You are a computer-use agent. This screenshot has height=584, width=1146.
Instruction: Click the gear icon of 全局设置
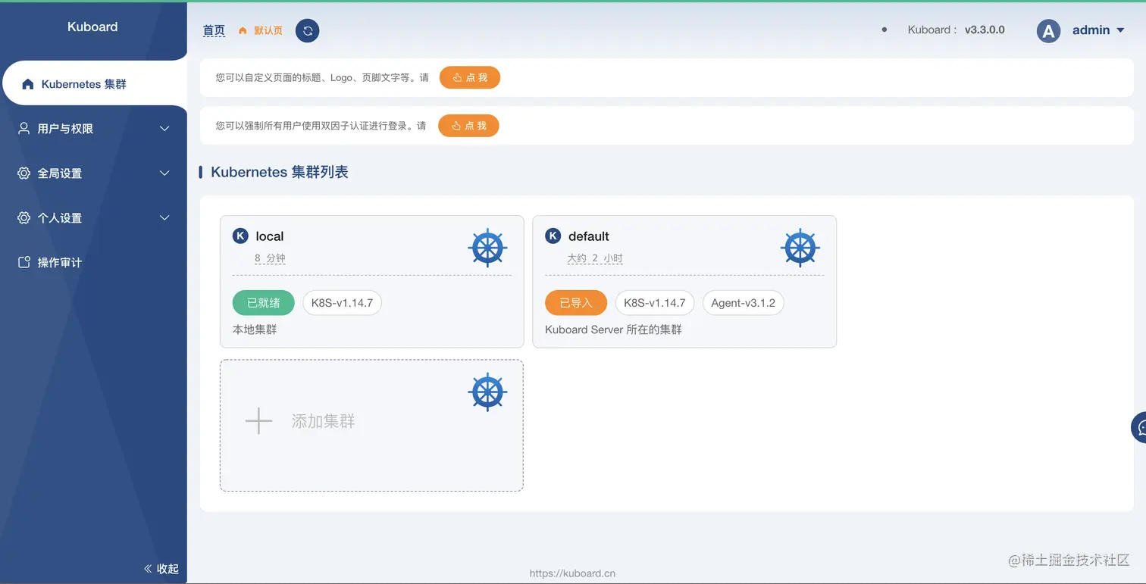click(24, 173)
